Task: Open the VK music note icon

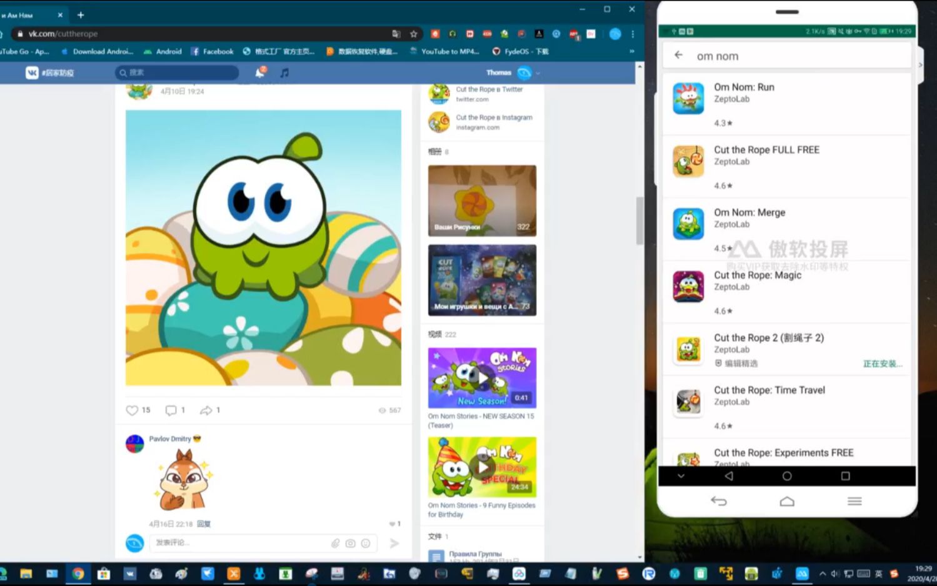Action: tap(284, 73)
